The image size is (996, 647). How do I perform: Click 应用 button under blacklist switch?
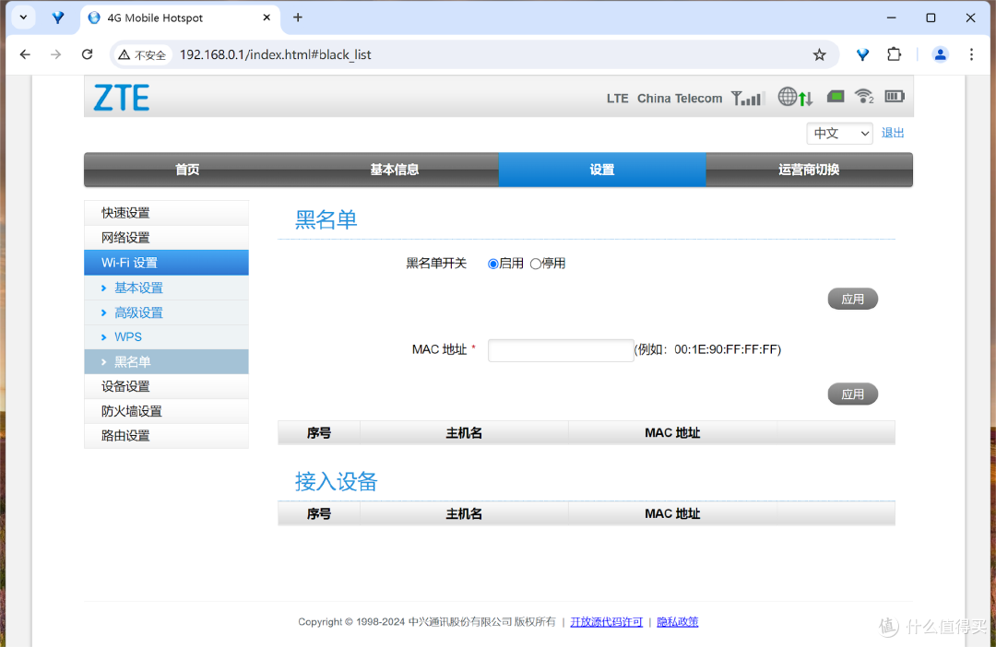[x=852, y=299]
